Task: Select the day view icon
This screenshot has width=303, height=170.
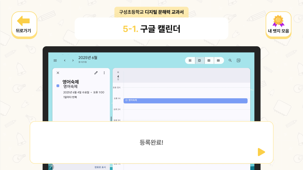Action: tap(199, 60)
